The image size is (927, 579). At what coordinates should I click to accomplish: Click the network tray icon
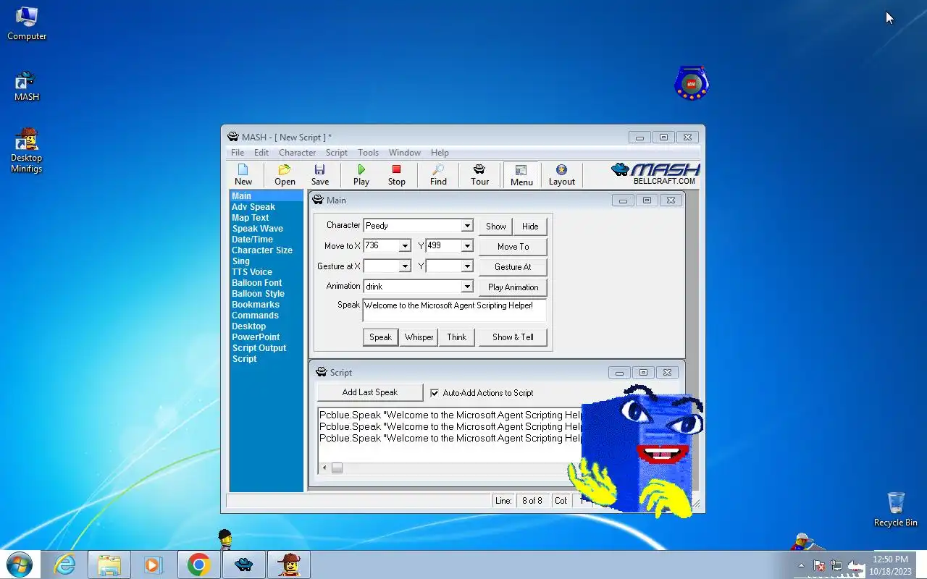(x=836, y=565)
